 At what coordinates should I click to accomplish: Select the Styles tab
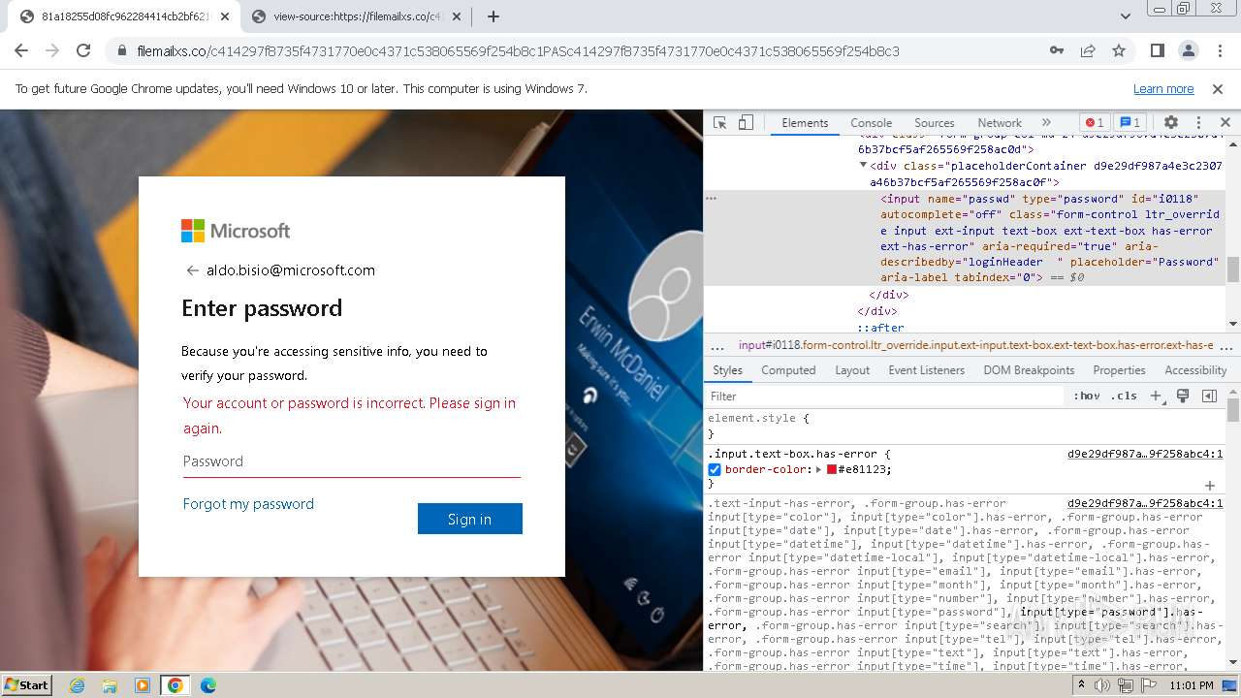point(727,370)
